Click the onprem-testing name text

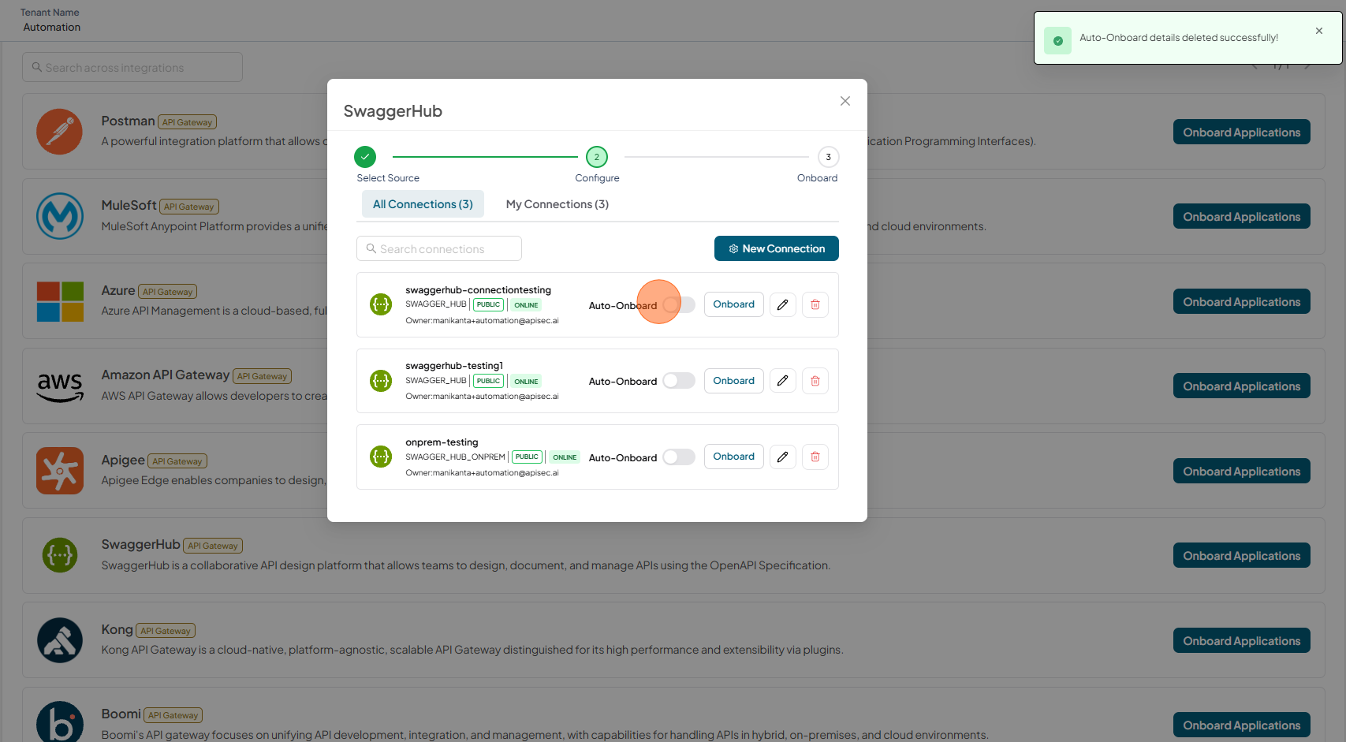pyautogui.click(x=442, y=442)
